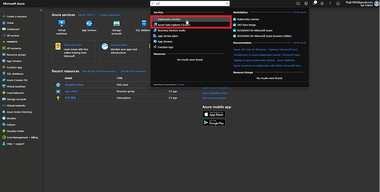380x192 pixels.
Task: Open App Services in the sidebar
Action: 12,61
